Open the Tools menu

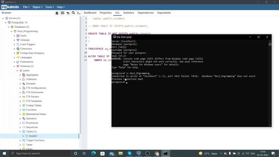coord(49,7)
